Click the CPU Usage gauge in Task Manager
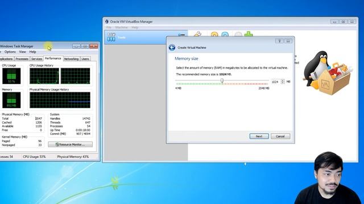 tap(11, 76)
